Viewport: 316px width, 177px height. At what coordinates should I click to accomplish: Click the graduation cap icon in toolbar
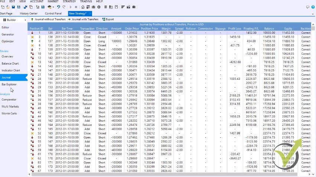[50, 7]
